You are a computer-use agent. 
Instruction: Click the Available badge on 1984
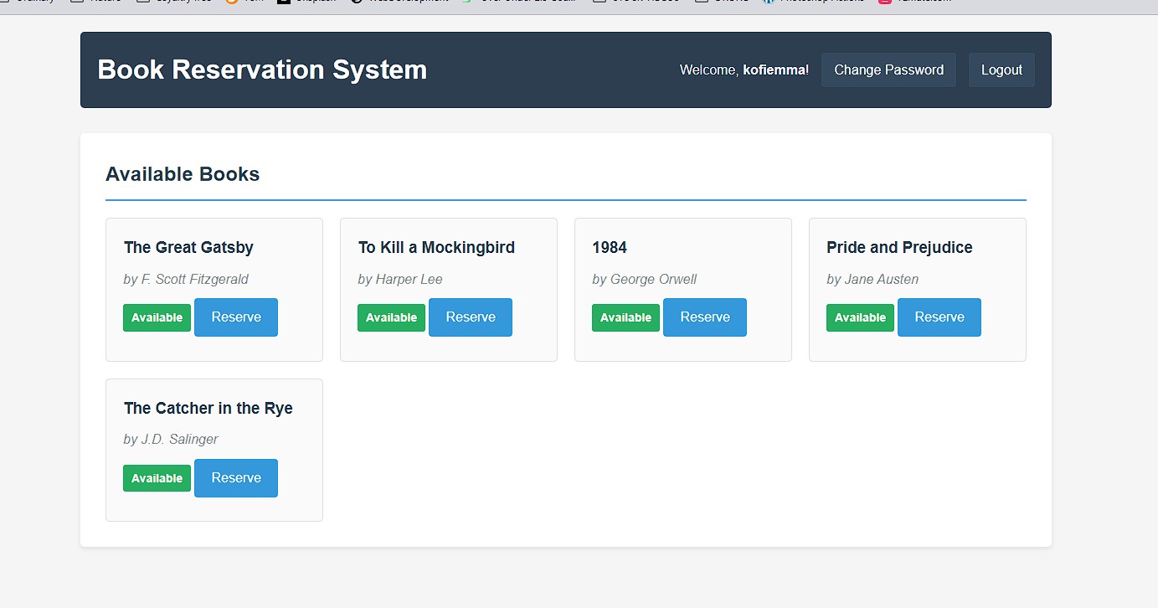(625, 317)
